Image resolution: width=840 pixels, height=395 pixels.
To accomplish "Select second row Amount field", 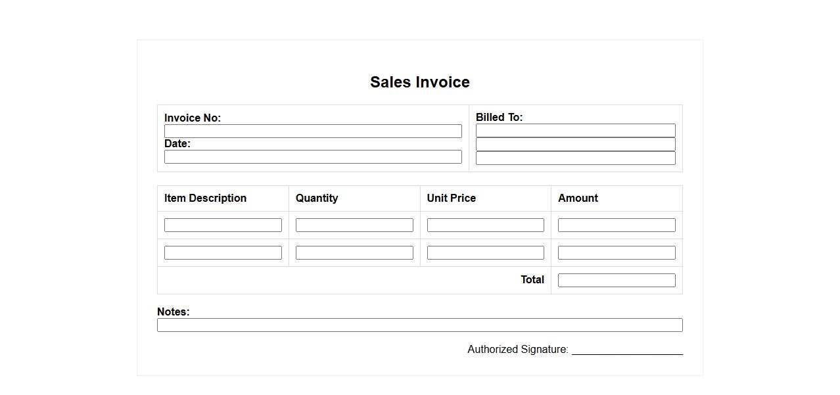I will 617,253.
